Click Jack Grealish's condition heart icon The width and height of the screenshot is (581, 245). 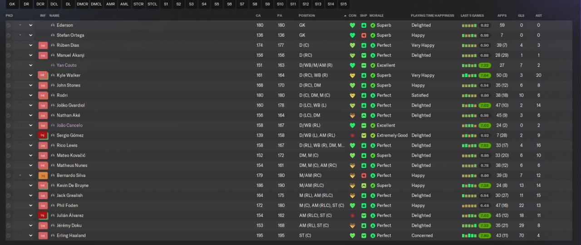pyautogui.click(x=352, y=195)
